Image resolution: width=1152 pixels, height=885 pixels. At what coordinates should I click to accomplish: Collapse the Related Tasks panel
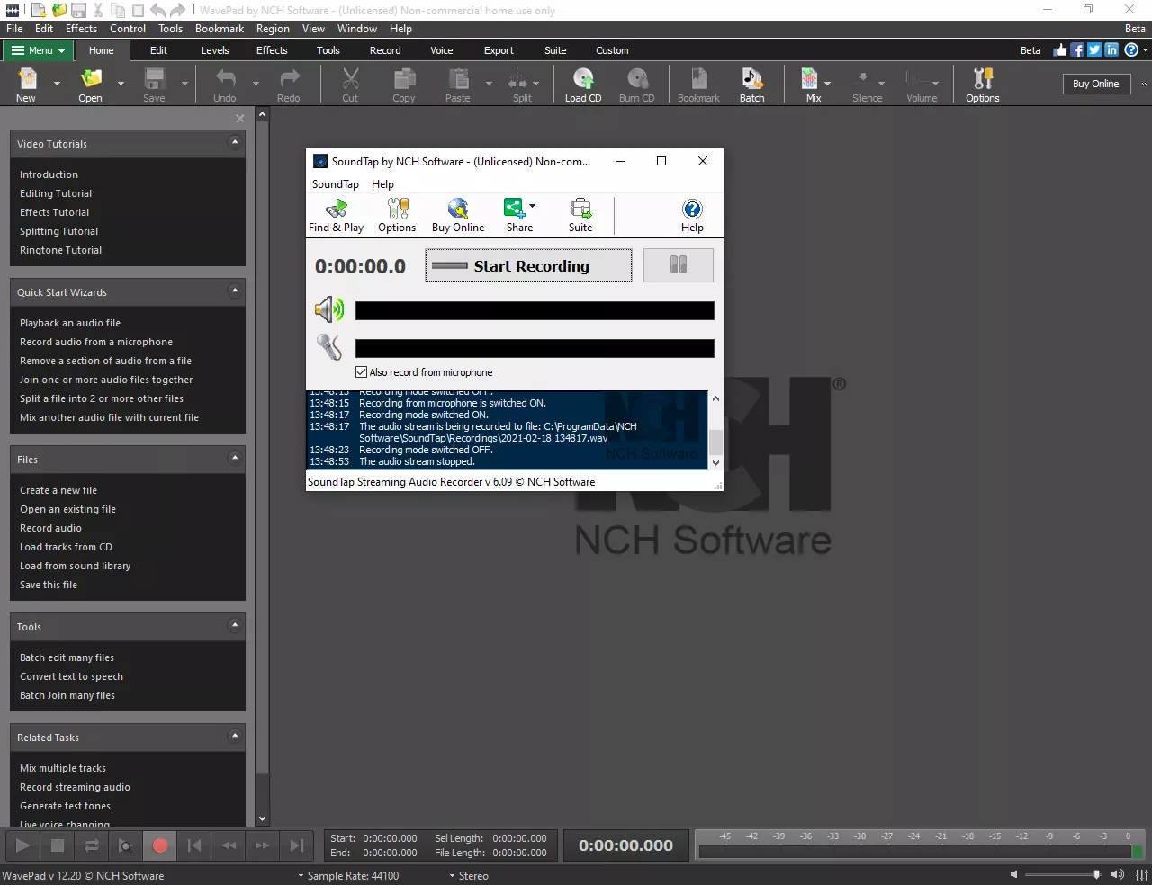tap(235, 736)
